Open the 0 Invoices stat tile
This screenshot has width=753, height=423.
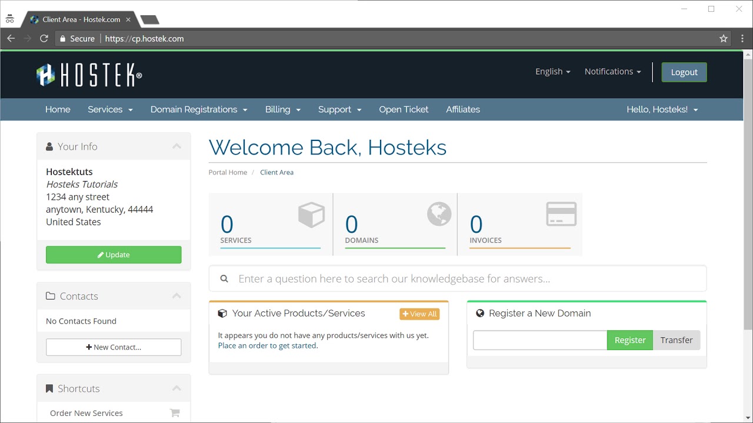520,224
